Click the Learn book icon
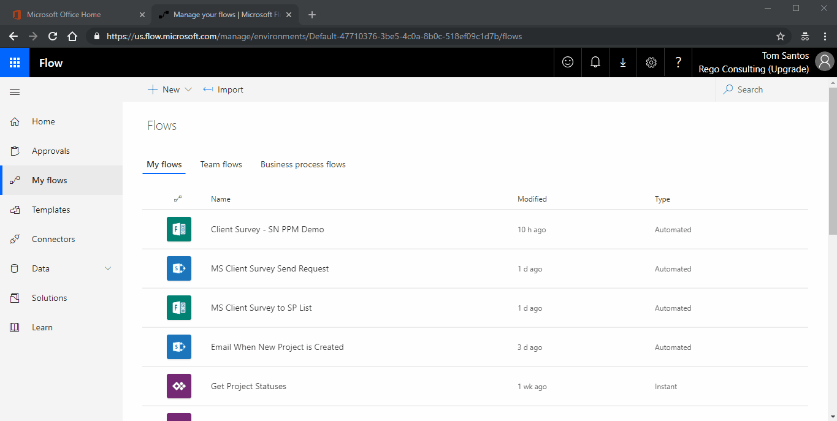 15,327
